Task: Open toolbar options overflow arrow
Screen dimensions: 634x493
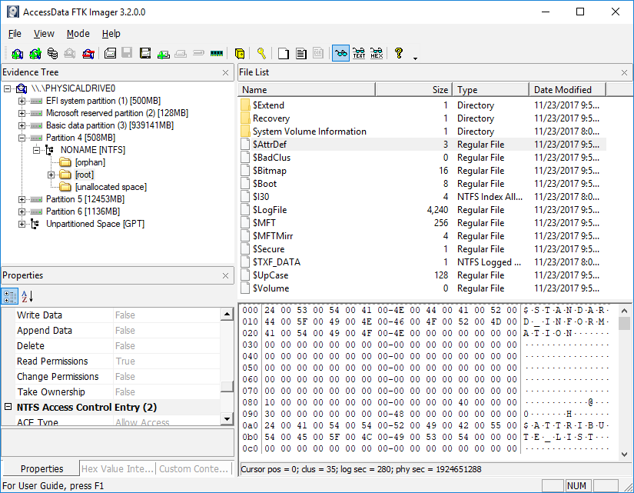Action: (415, 58)
